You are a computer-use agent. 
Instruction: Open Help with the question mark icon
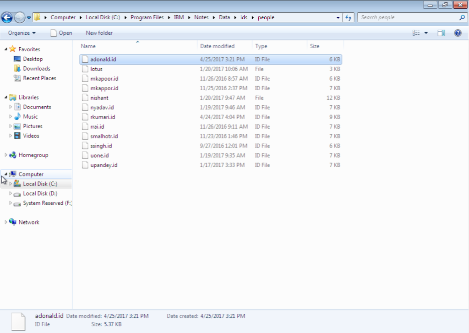(x=458, y=33)
